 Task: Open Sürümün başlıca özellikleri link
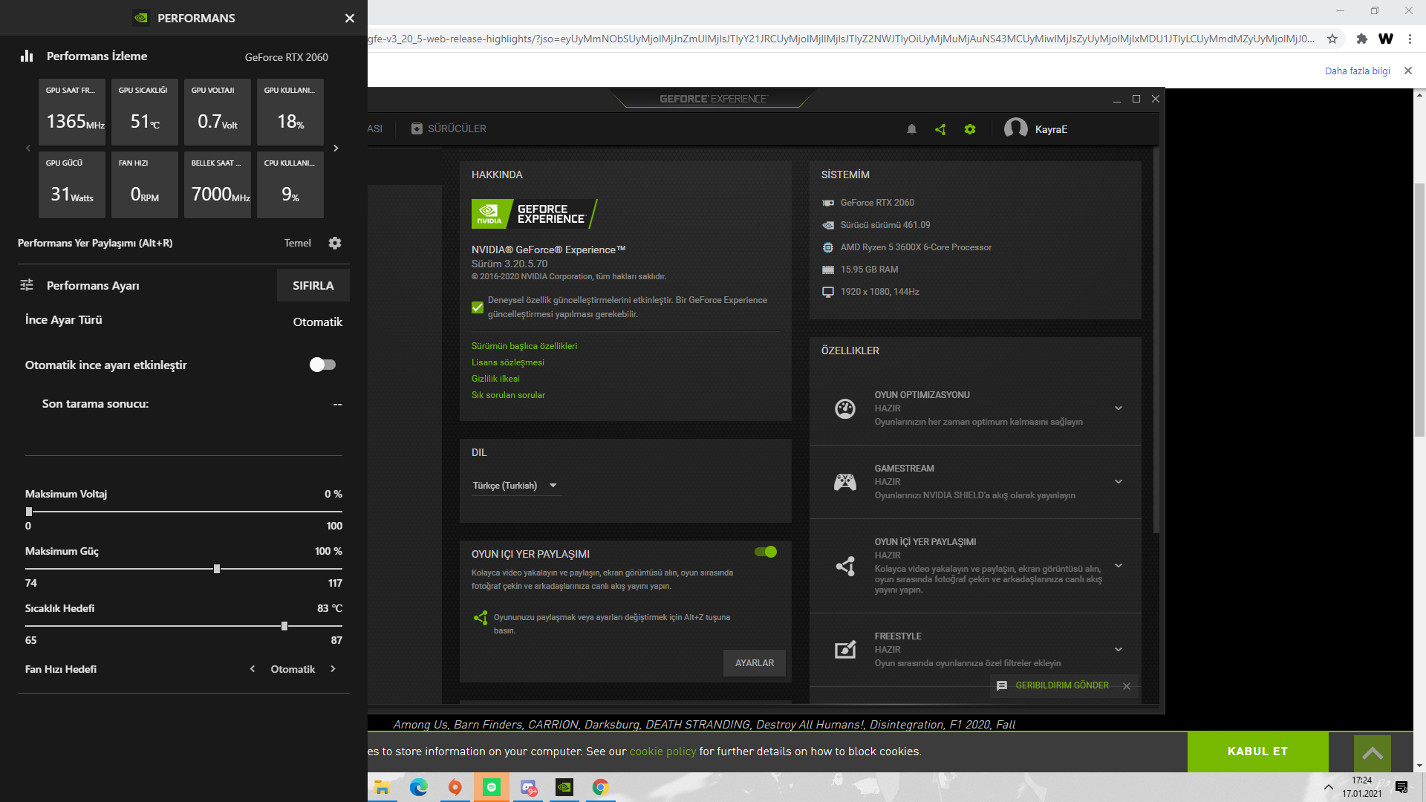(x=524, y=346)
